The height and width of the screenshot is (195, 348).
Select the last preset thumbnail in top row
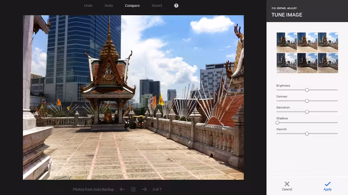(328, 42)
